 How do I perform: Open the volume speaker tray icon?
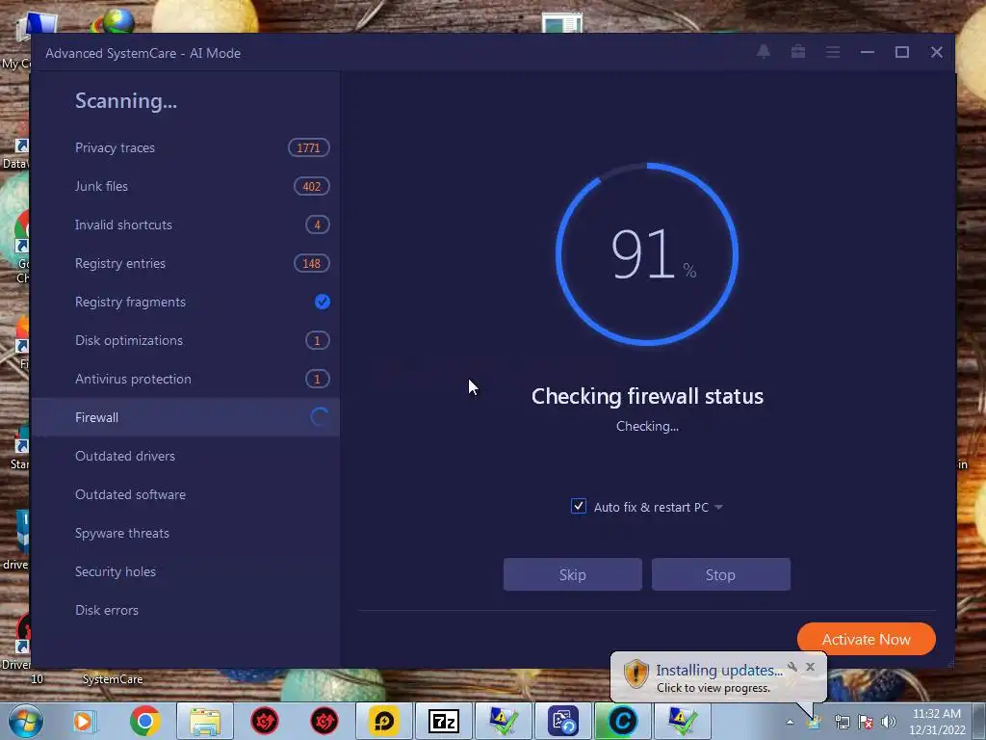tap(889, 722)
